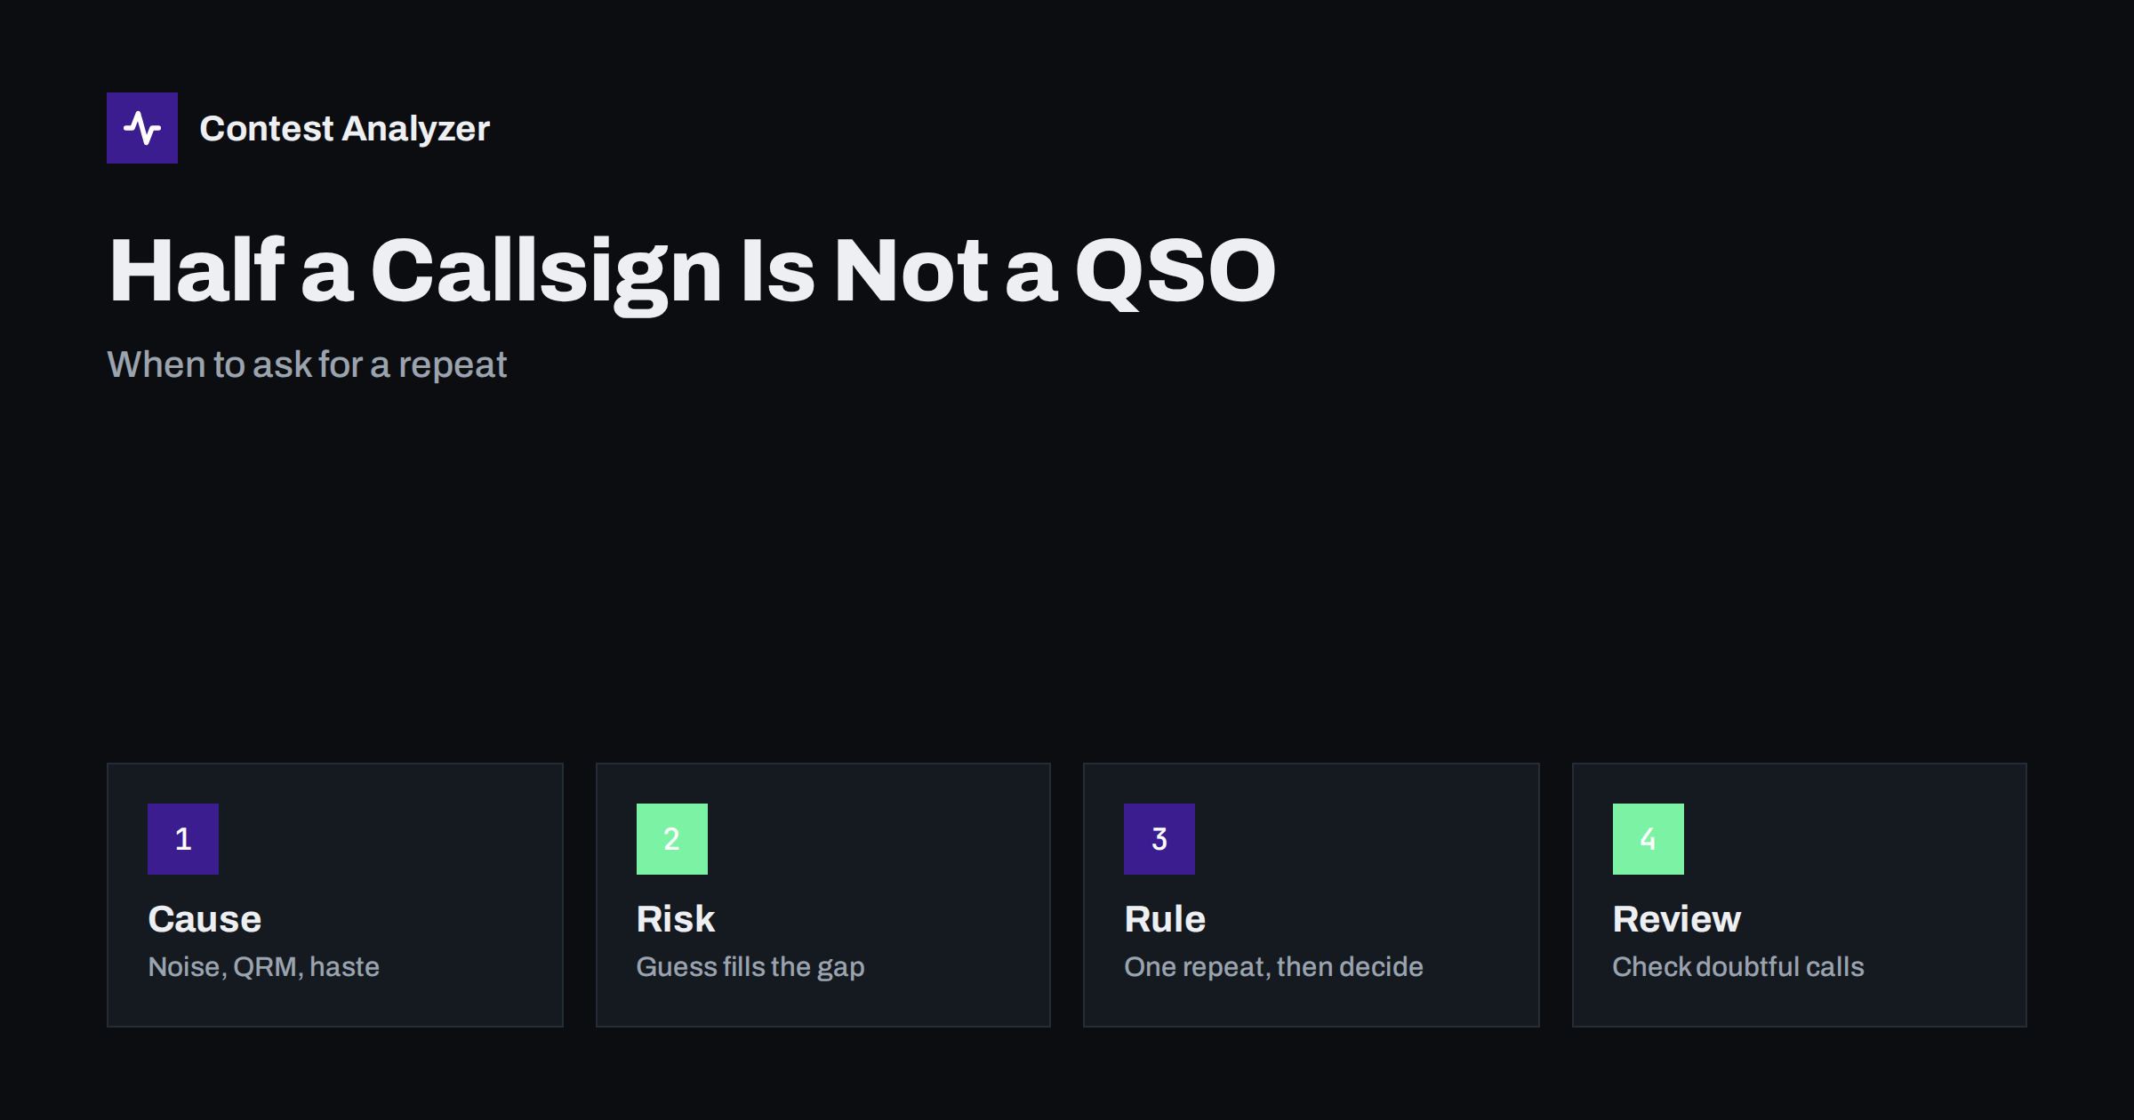The image size is (2134, 1120).
Task: Click the Contest Analyzer pulse logo icon
Action: 142,128
